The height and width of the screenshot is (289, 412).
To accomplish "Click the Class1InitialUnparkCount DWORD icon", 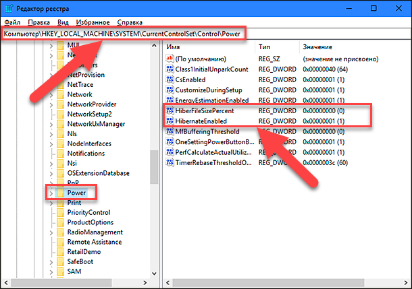I will (x=170, y=69).
